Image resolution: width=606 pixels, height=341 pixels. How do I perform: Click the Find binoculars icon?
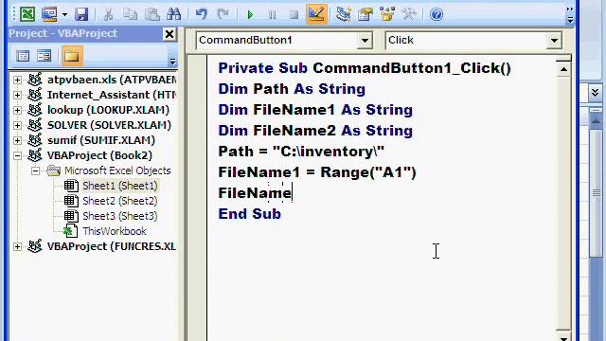[173, 14]
